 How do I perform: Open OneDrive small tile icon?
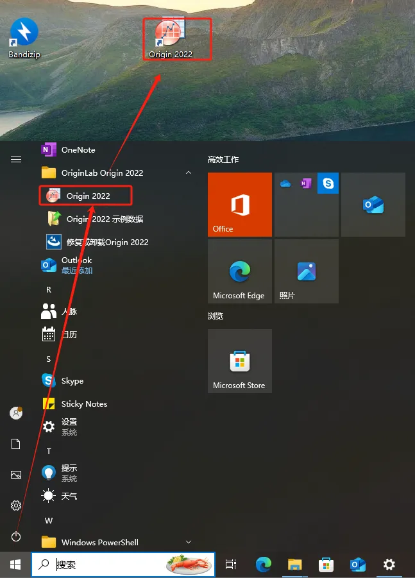click(x=285, y=183)
